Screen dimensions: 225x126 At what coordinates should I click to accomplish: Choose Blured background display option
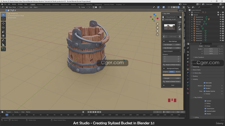(x=178, y=72)
